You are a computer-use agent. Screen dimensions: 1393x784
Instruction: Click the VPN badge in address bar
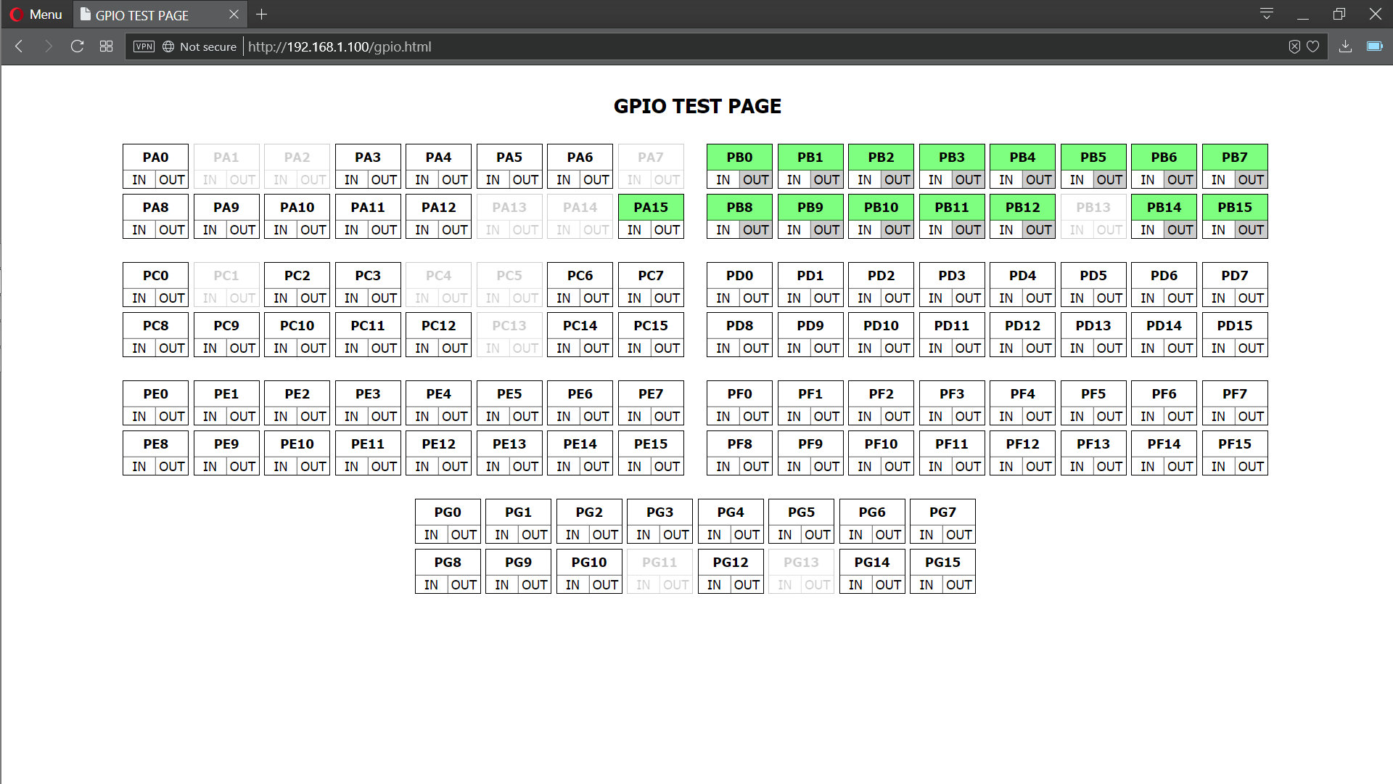click(x=144, y=46)
